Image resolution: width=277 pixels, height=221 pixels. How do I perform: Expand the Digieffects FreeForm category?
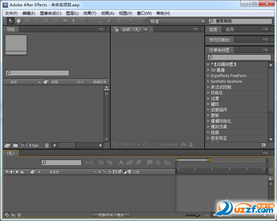click(208, 76)
